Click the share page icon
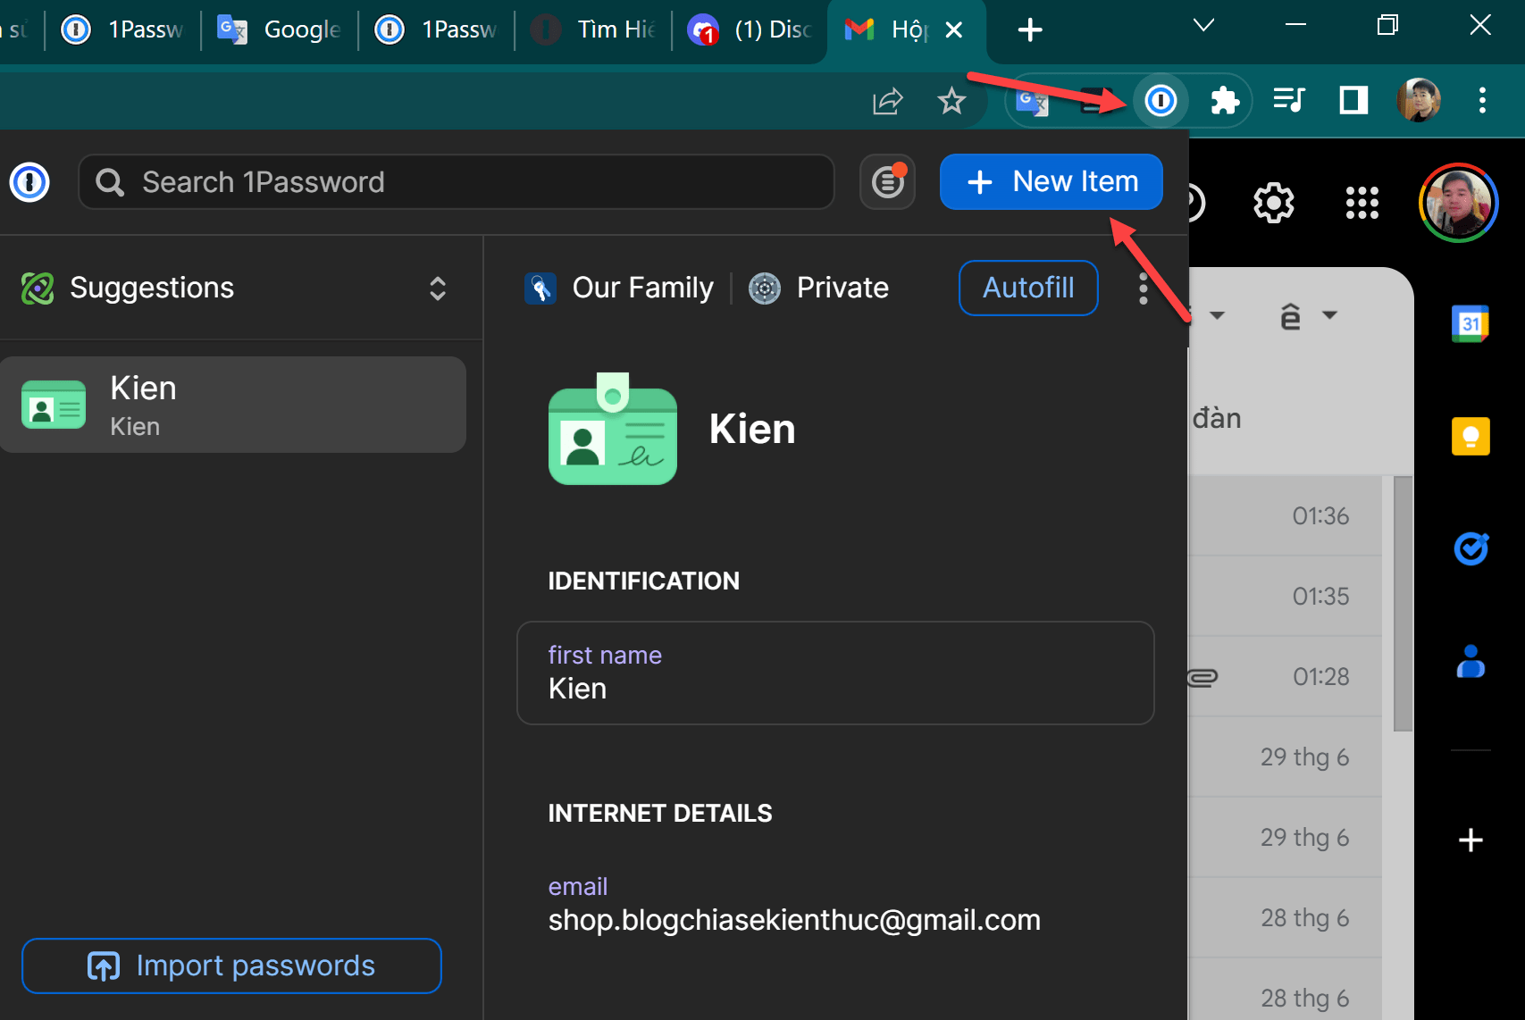 [888, 101]
